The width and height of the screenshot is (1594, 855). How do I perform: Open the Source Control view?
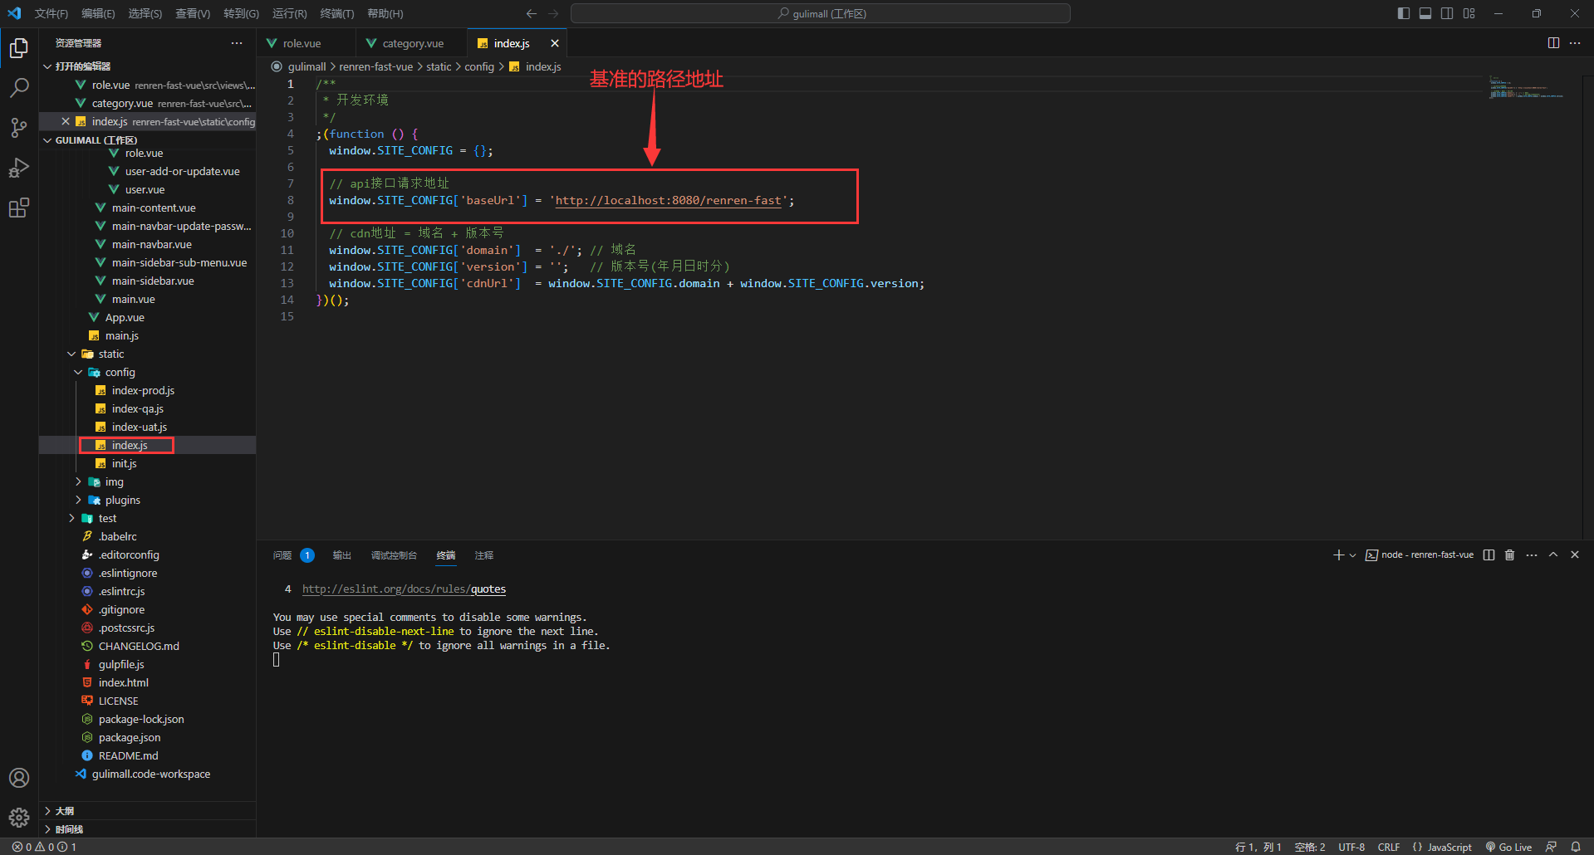(x=19, y=128)
